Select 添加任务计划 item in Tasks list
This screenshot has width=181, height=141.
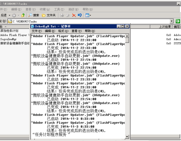click(9, 31)
